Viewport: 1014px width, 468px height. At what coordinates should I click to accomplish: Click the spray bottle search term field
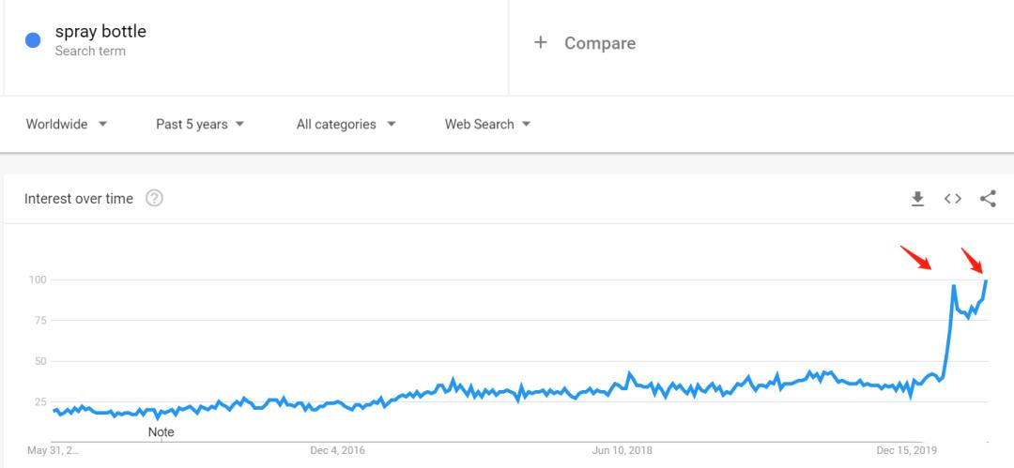100,32
